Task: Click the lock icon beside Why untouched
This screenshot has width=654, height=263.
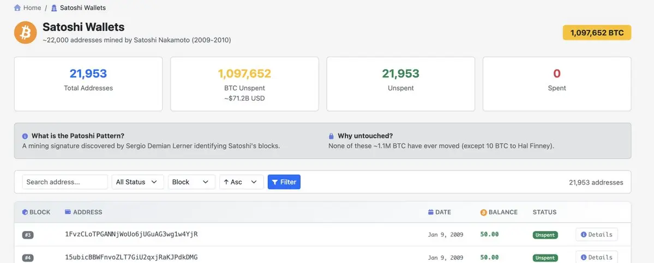Action: [x=331, y=136]
